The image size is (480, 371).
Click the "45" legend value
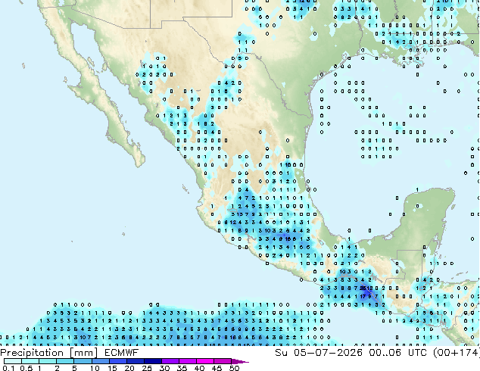pyautogui.click(x=217, y=368)
